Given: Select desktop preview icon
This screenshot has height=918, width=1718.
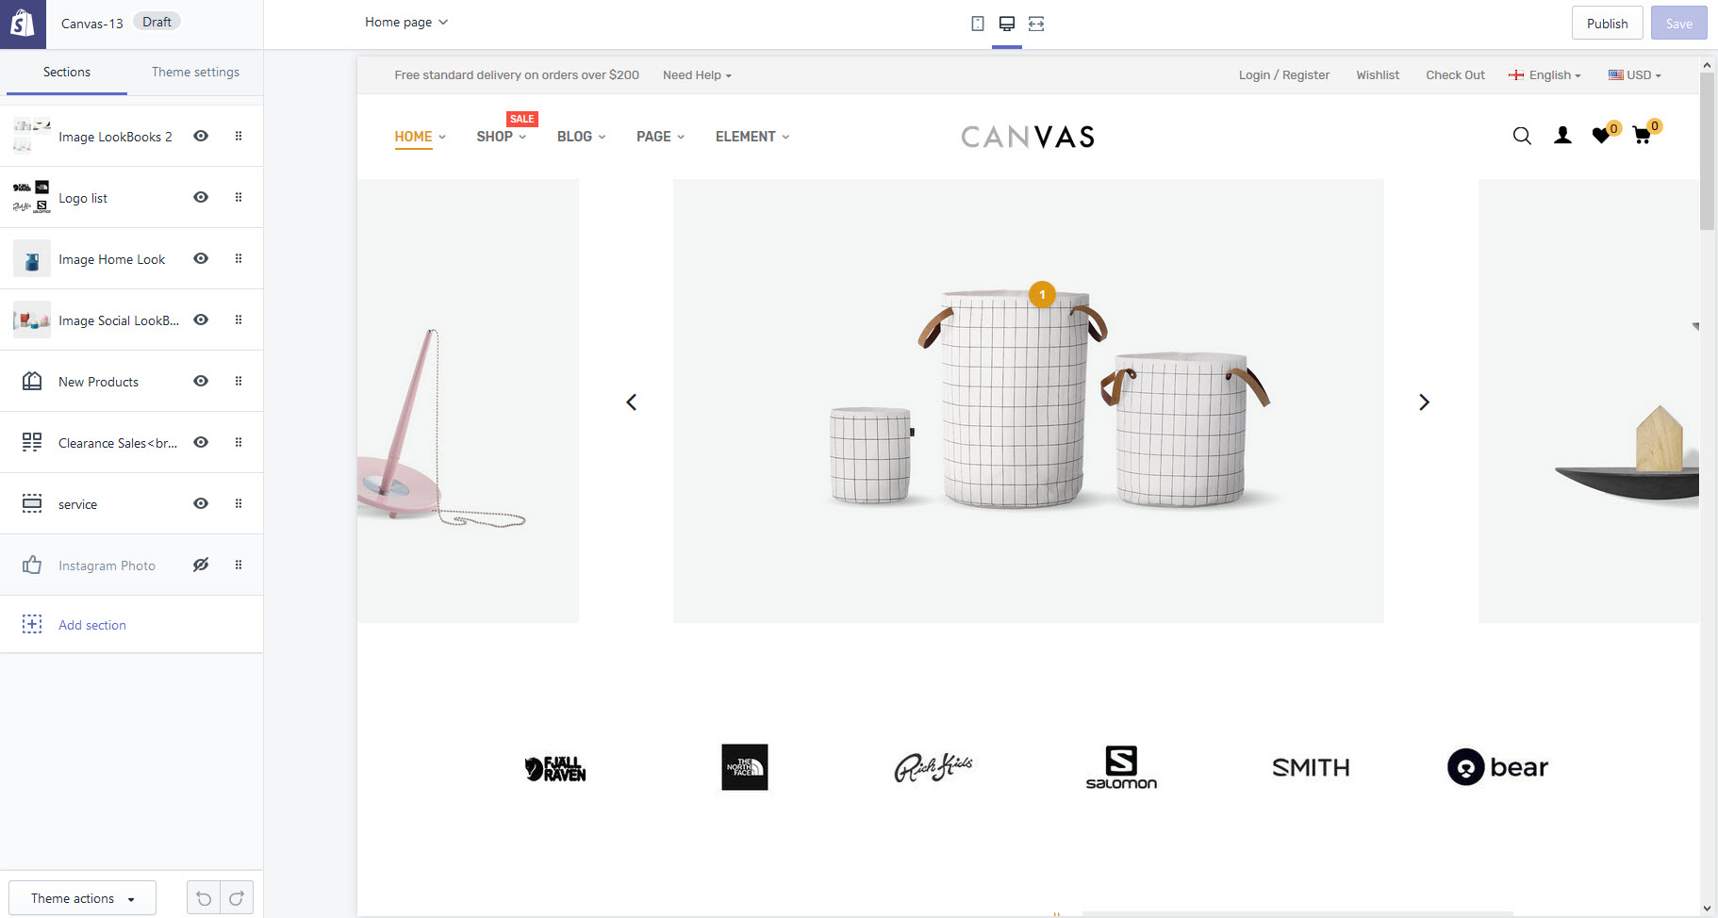Looking at the screenshot, I should (x=1007, y=24).
